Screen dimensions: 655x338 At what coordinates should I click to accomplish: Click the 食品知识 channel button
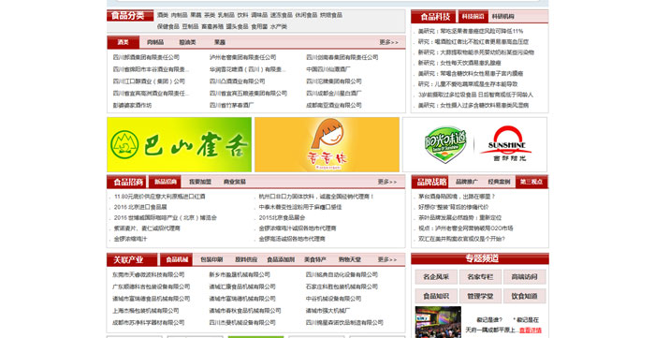click(x=436, y=296)
